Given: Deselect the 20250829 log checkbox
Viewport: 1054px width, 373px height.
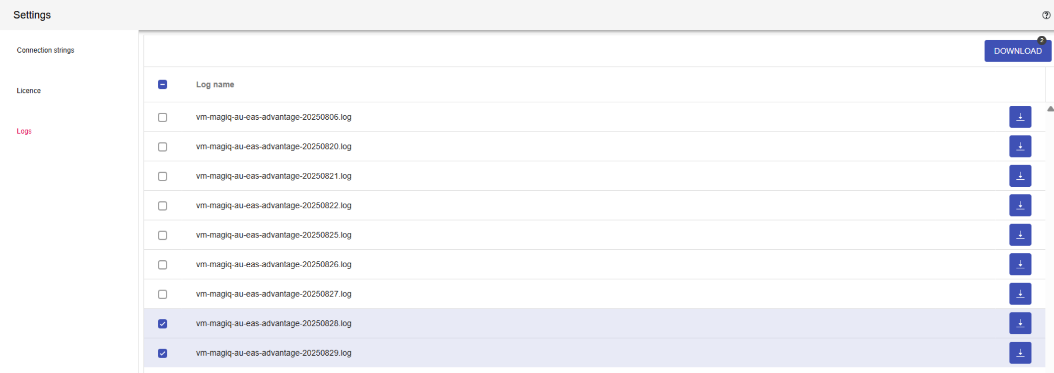Looking at the screenshot, I should pos(162,353).
